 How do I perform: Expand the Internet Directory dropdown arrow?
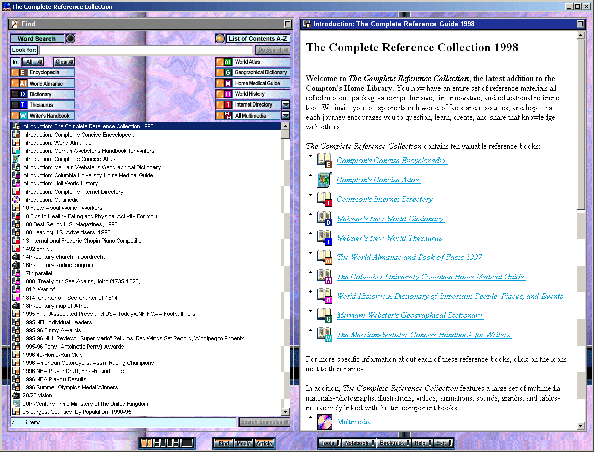pyautogui.click(x=286, y=105)
